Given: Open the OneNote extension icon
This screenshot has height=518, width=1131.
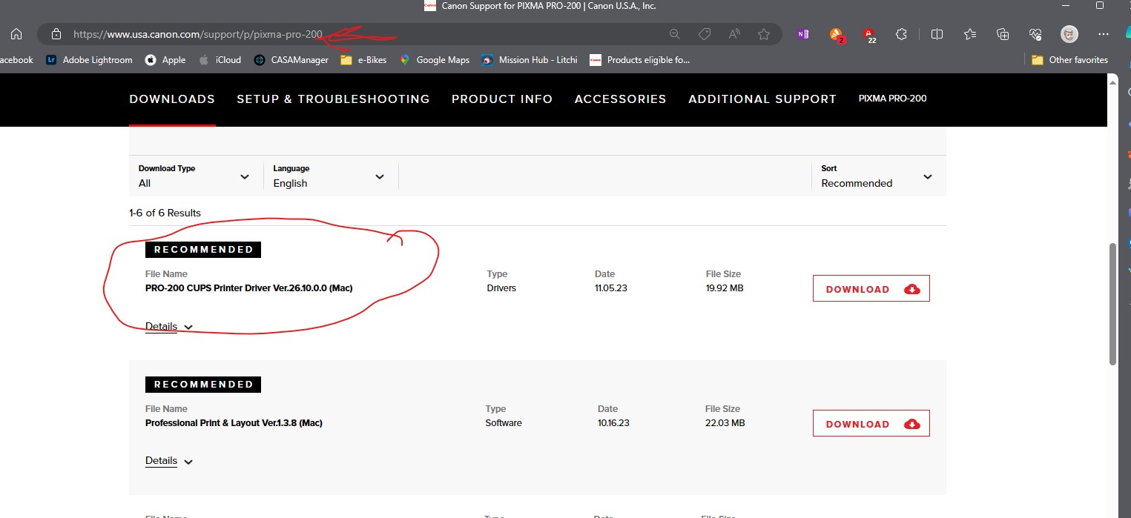Looking at the screenshot, I should 802,34.
